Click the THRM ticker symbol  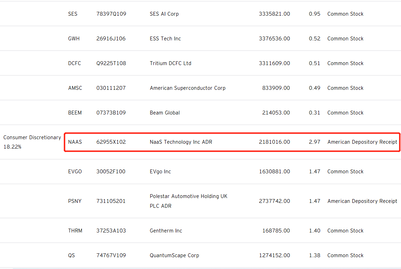tap(75, 231)
